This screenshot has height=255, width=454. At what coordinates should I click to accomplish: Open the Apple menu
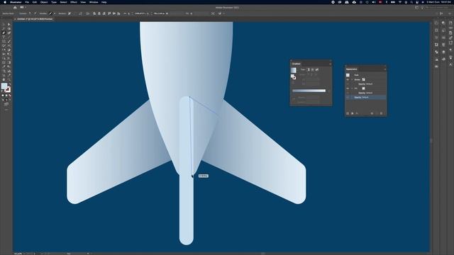click(x=4, y=2)
